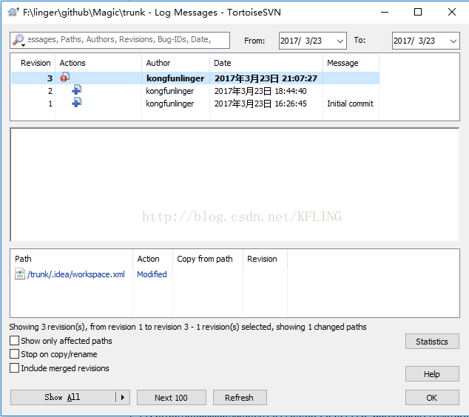This screenshot has width=469, height=417.
Task: Open the To date dropdown
Action: [x=453, y=41]
